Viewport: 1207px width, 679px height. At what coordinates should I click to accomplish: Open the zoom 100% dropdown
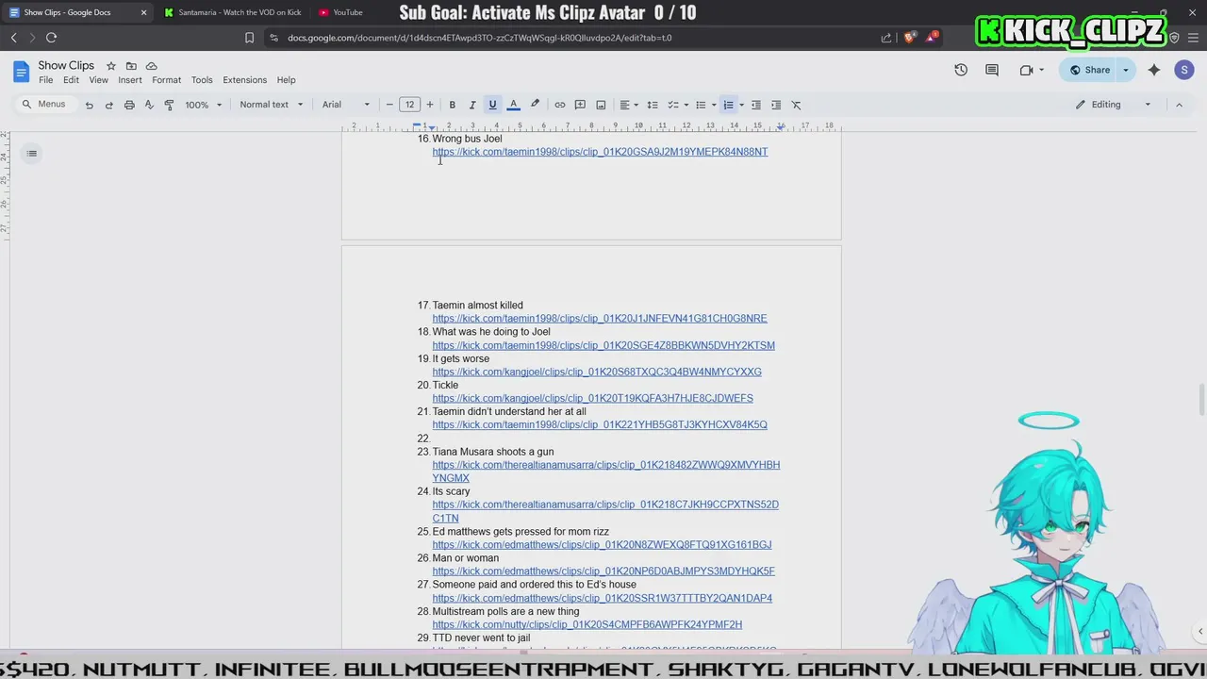(x=203, y=105)
